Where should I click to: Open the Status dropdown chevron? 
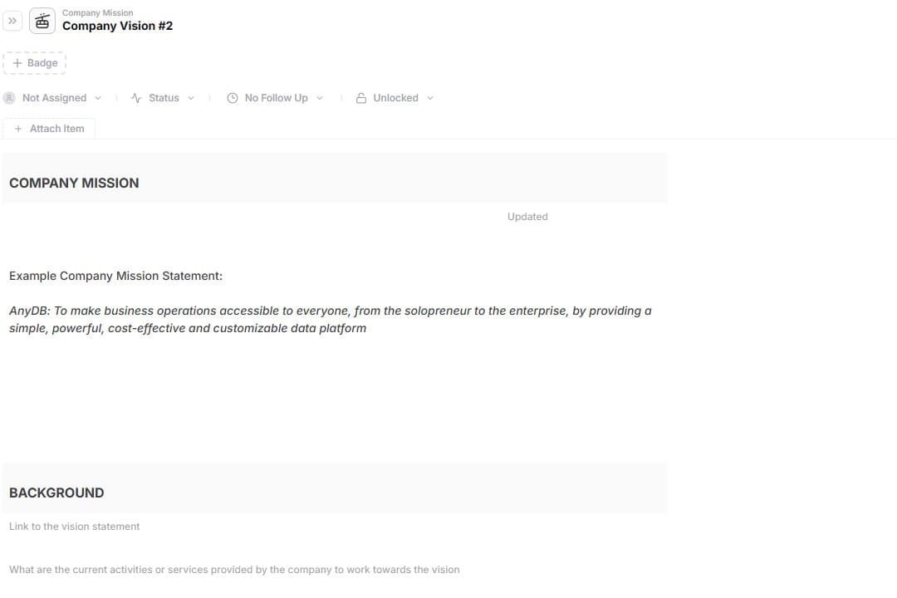coord(191,98)
